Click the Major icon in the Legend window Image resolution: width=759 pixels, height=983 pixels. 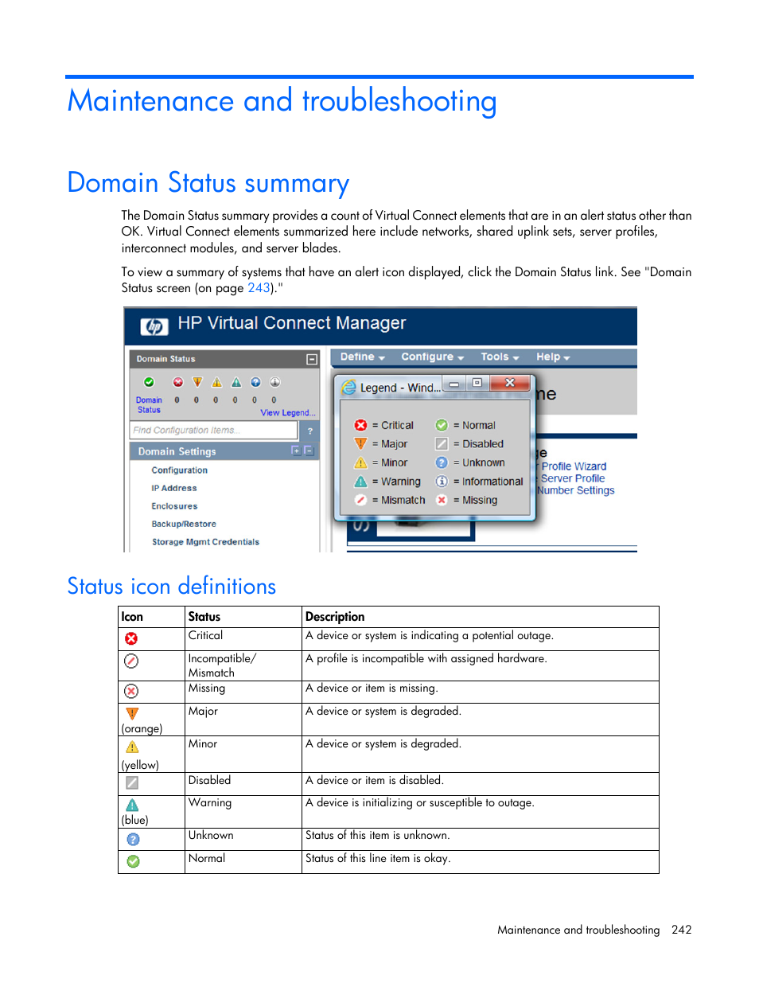click(360, 443)
